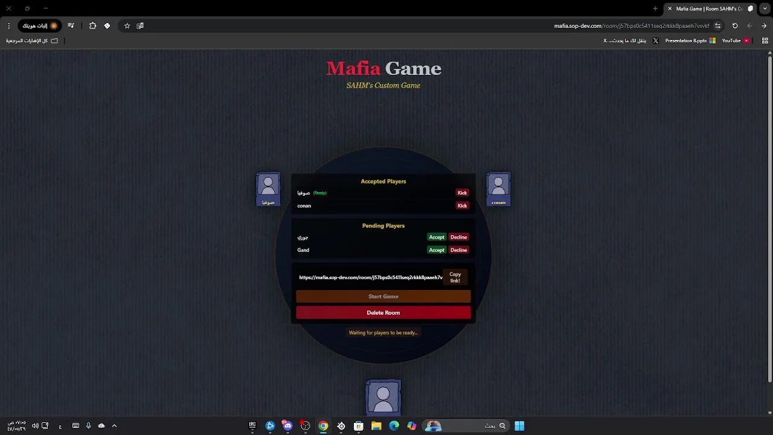
Task: Open the Chrome three-dot menu
Action: tap(8, 26)
